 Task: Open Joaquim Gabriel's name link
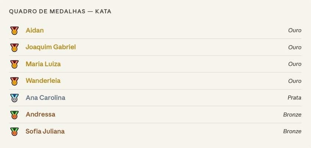click(50, 47)
